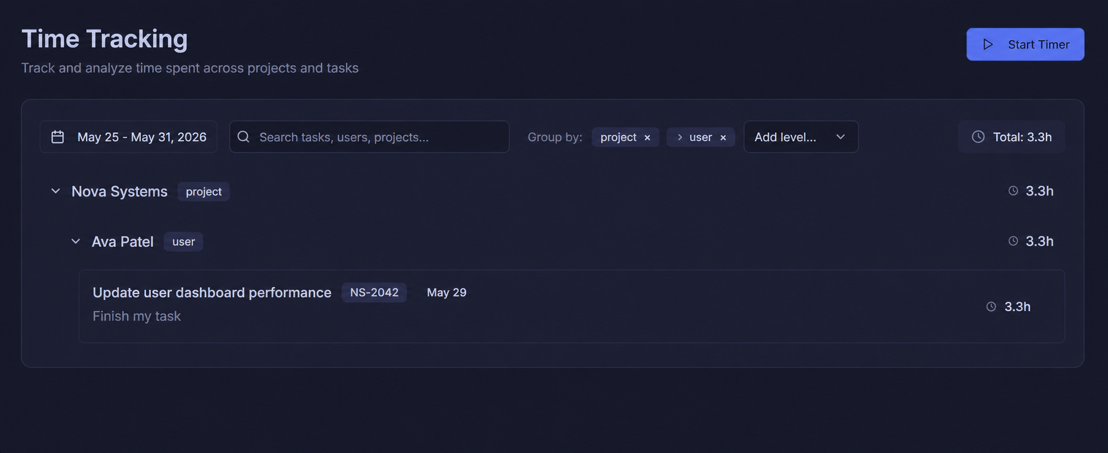The image size is (1108, 453).
Task: Click the 3.3h value in Ava Patel row
Action: 1039,241
